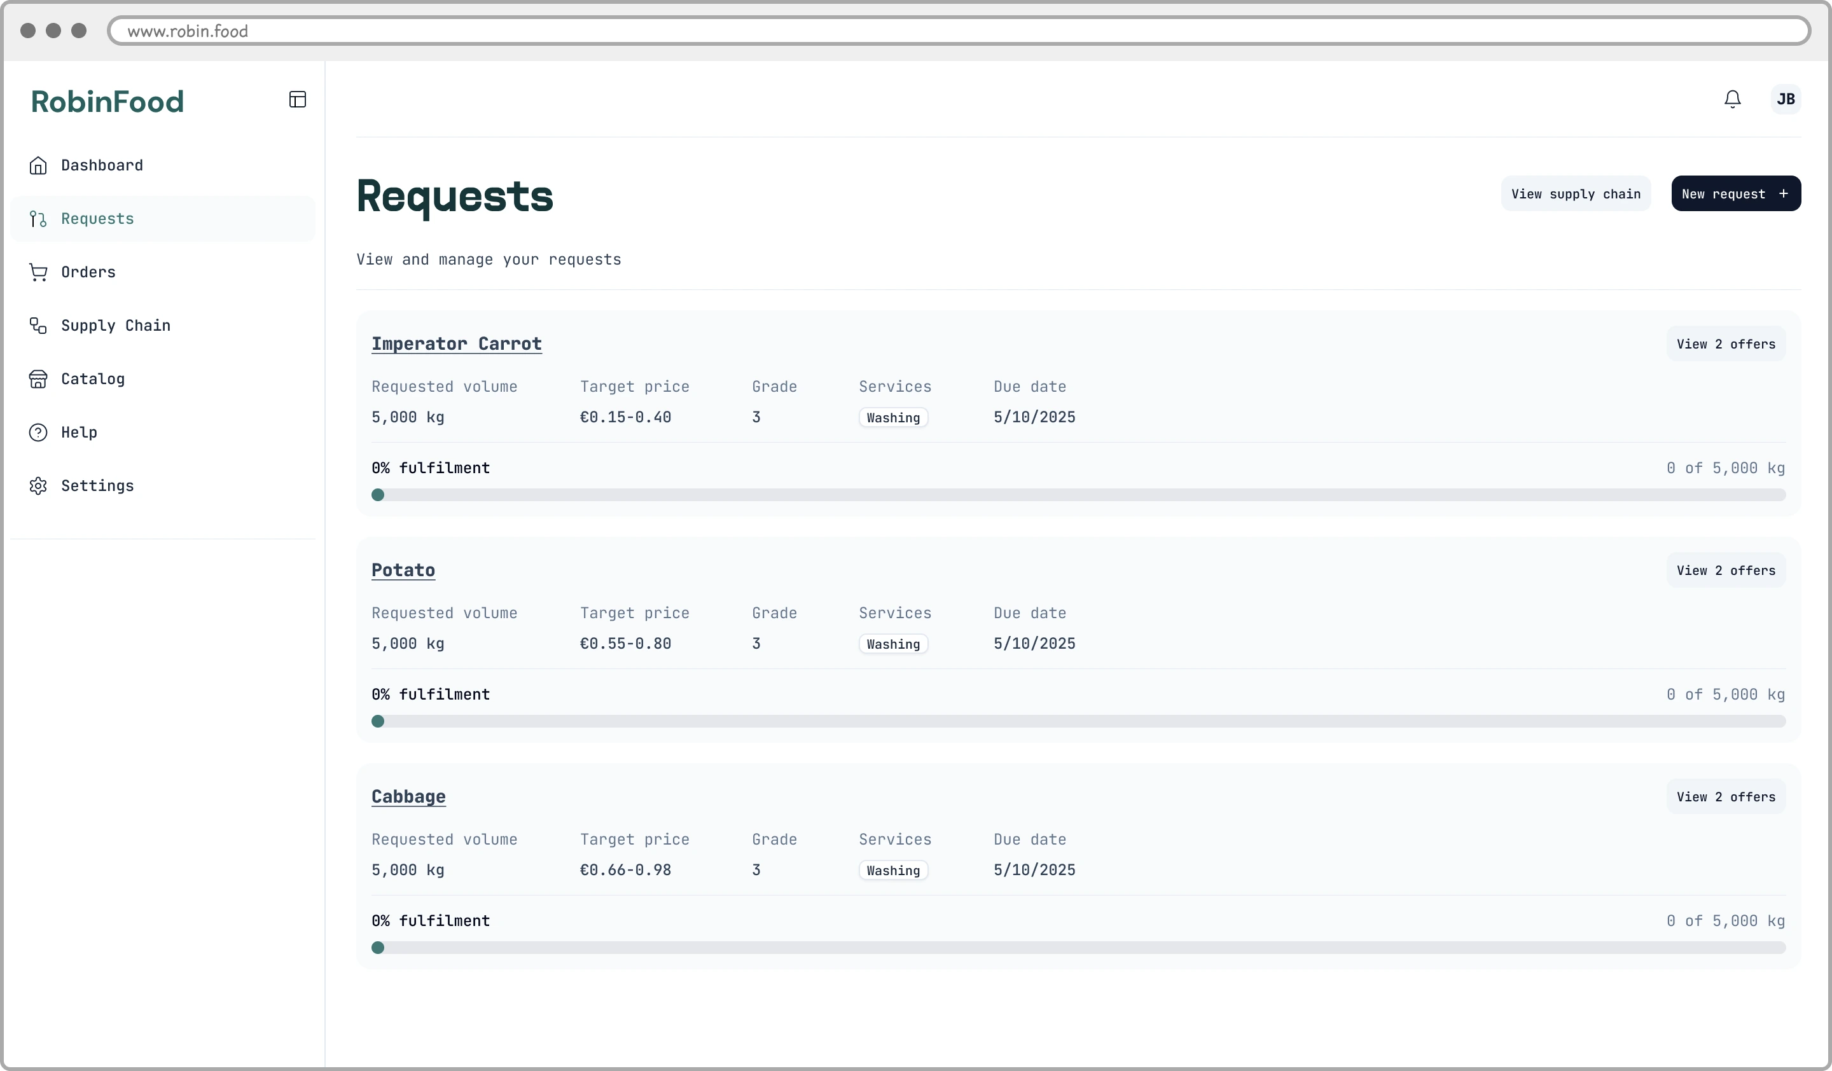The image size is (1832, 1071).
Task: Click the Washing tag on Cabbage
Action: click(x=892, y=871)
